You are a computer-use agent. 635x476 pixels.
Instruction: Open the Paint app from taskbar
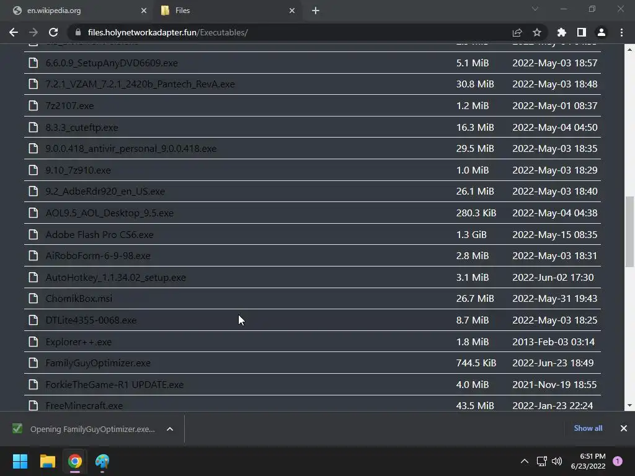(102, 461)
